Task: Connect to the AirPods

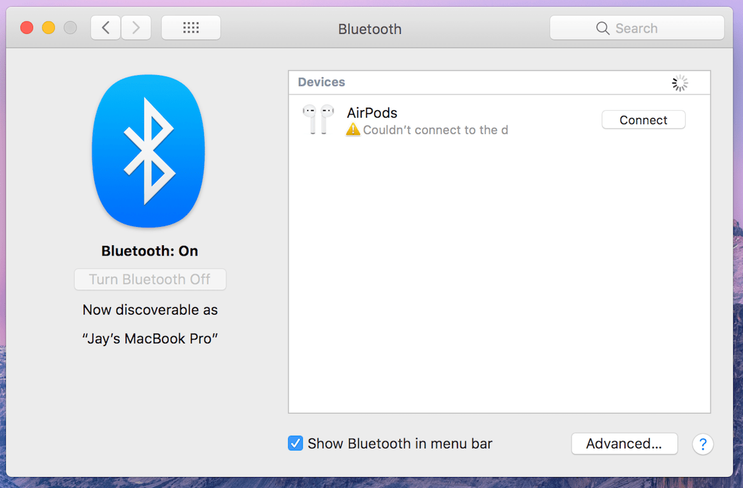Action: (x=643, y=120)
